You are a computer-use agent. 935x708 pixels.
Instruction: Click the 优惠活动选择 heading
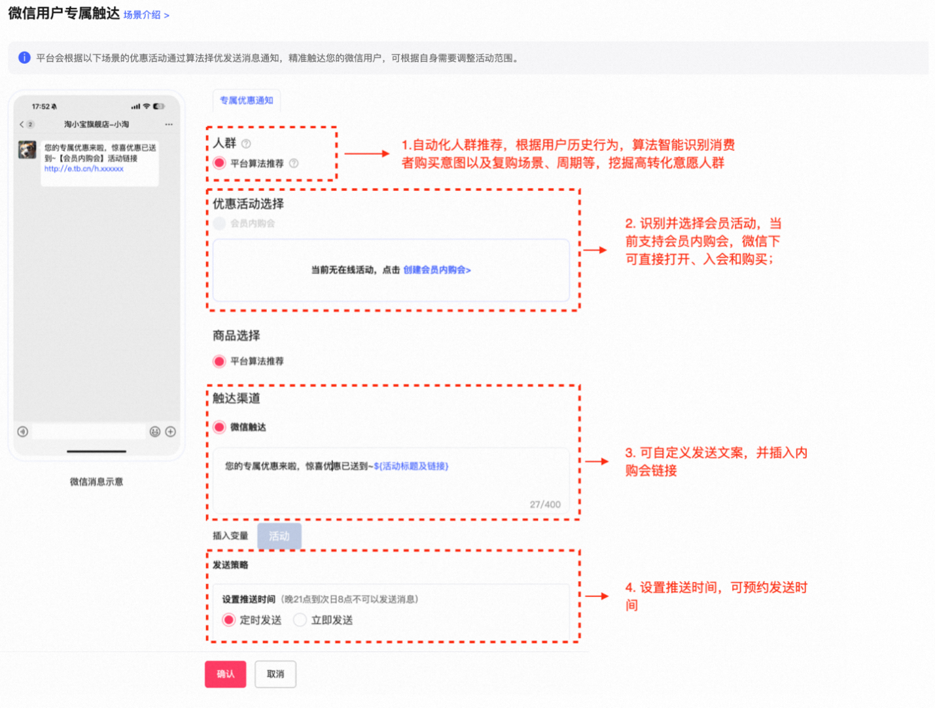click(249, 204)
